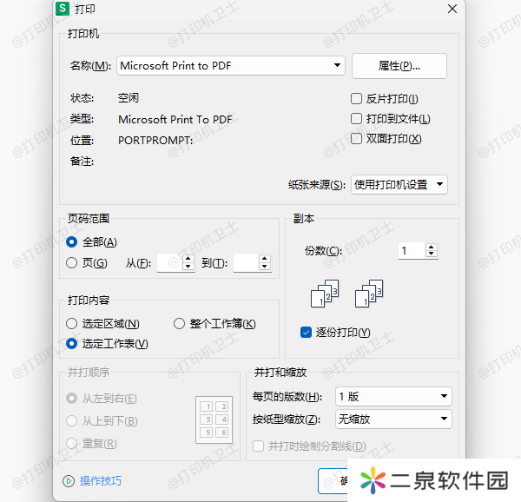Open the printer name dropdown
This screenshot has width=521, height=502.
pyautogui.click(x=231, y=65)
